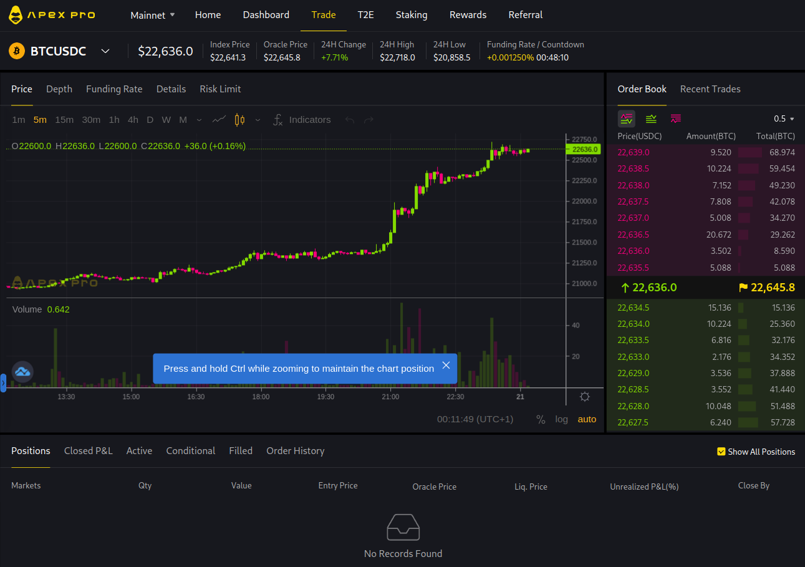Select the 1h interval
Viewport: 805px width, 567px height.
114,120
